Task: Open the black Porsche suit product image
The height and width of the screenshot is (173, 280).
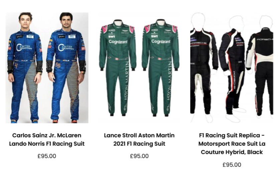Action: (232, 68)
